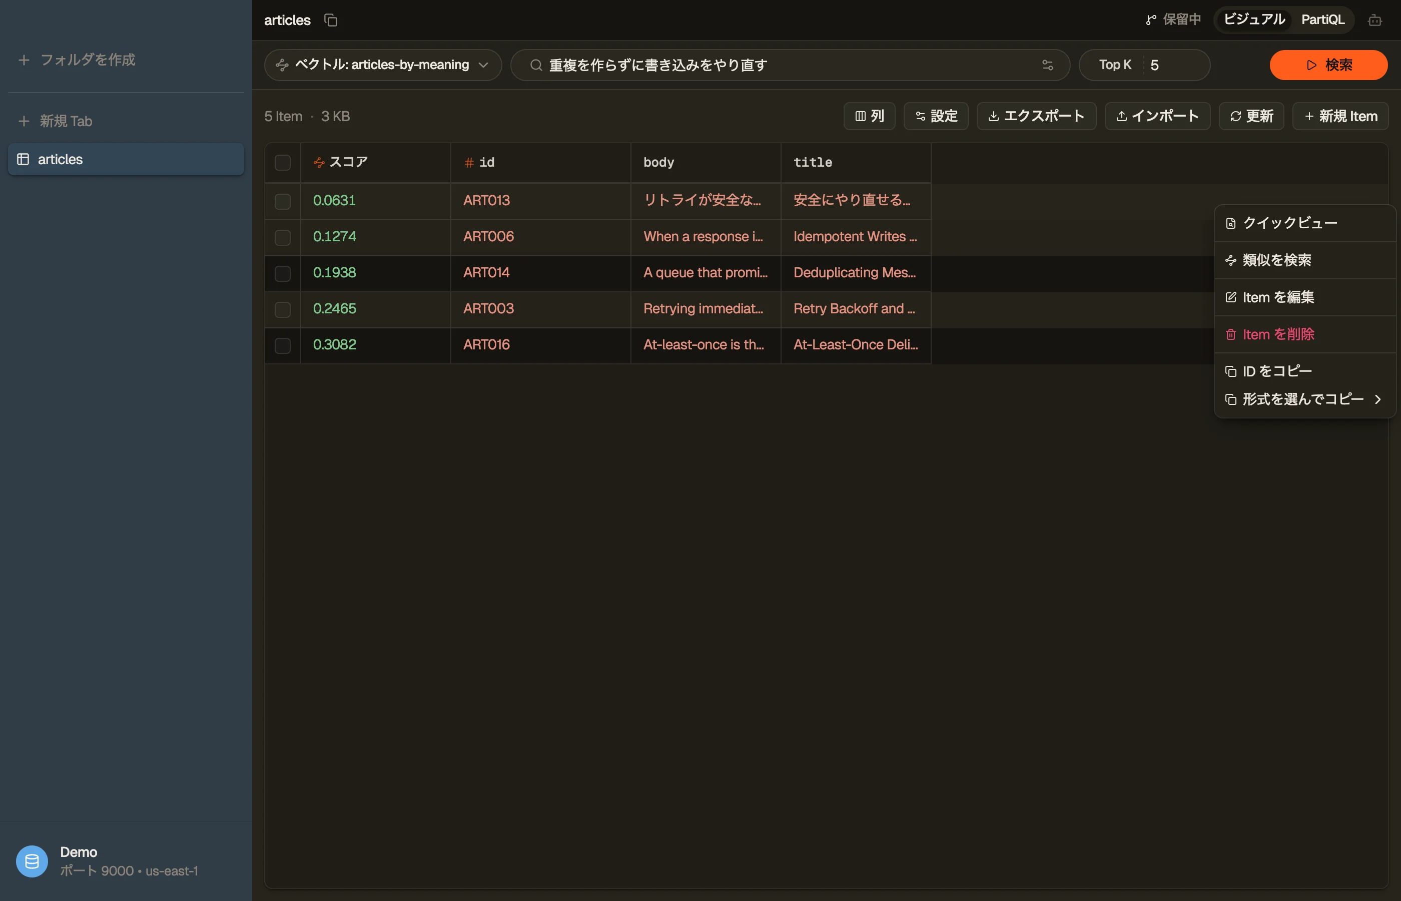Switch to PartiQL query mode
Image resolution: width=1401 pixels, height=901 pixels.
click(x=1322, y=20)
